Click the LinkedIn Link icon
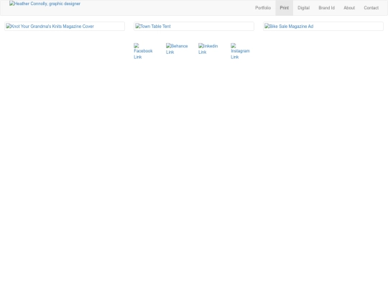Viewport: 388px width, 291px height. [208, 49]
